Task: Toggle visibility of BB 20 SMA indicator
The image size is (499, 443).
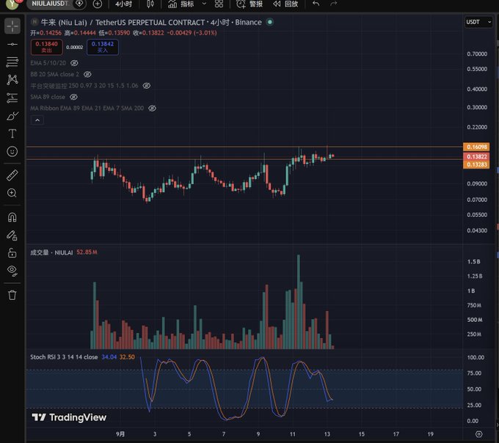Action: tap(87, 74)
